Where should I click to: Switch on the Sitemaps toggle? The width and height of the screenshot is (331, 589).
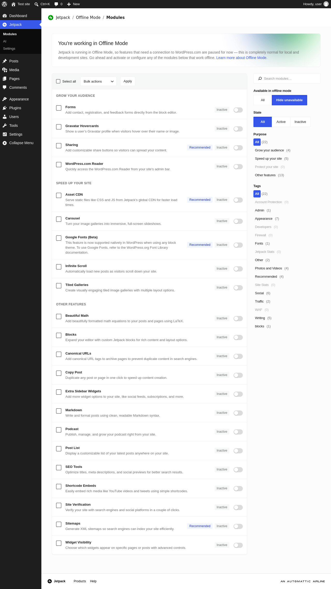(238, 526)
